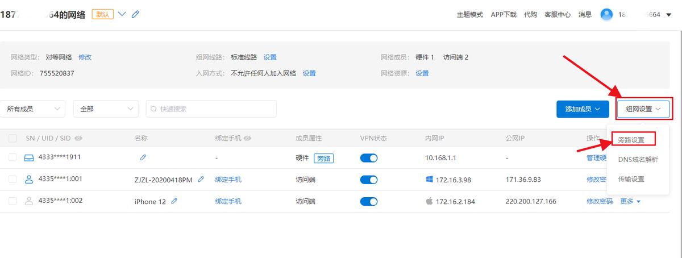Tick the checkbox for row 4333****1911

pos(13,158)
